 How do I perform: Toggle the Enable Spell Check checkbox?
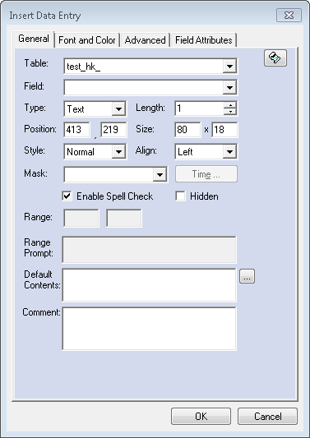[x=67, y=196]
